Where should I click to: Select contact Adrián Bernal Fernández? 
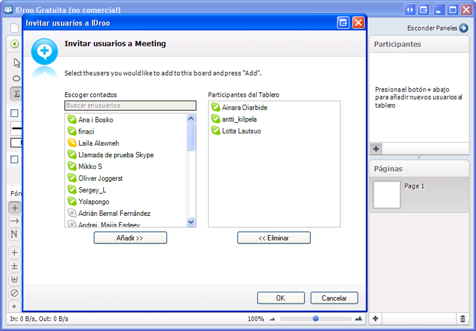click(126, 213)
